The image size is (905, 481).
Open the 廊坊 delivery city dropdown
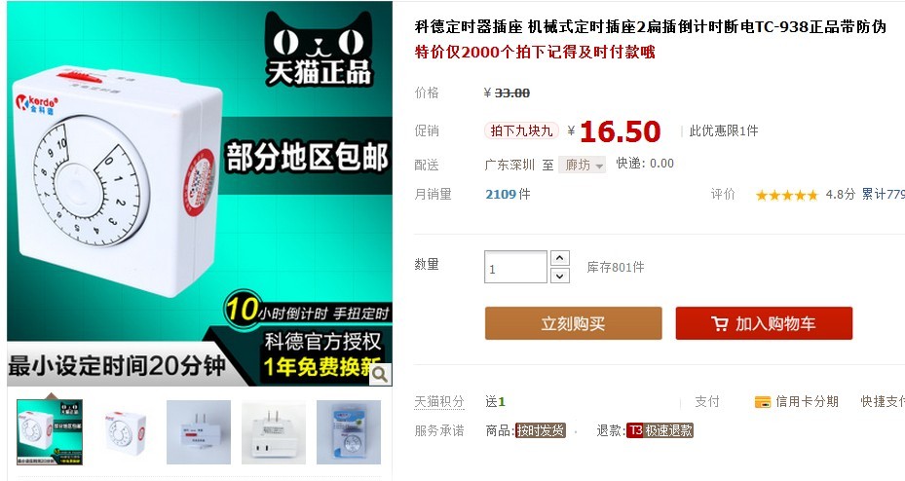(583, 165)
